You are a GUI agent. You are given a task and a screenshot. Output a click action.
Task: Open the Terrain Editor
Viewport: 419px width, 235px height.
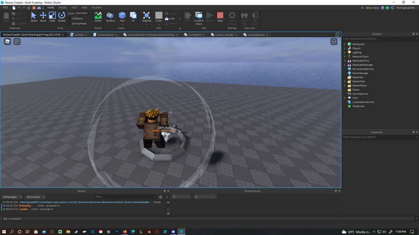pyautogui.click(x=98, y=17)
